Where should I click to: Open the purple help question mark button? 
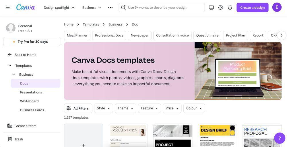click(280, 138)
